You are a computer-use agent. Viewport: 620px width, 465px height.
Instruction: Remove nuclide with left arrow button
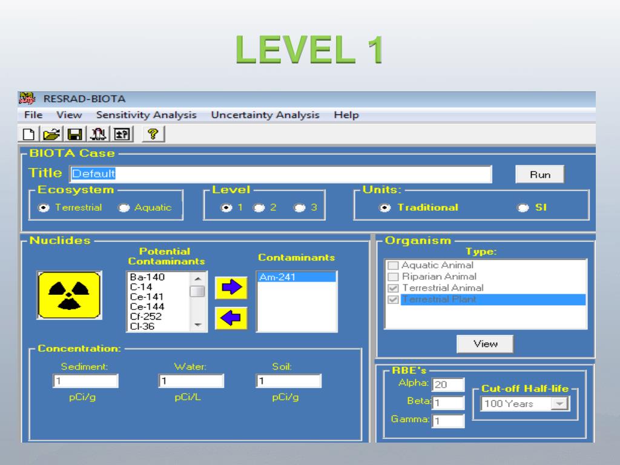click(x=231, y=318)
